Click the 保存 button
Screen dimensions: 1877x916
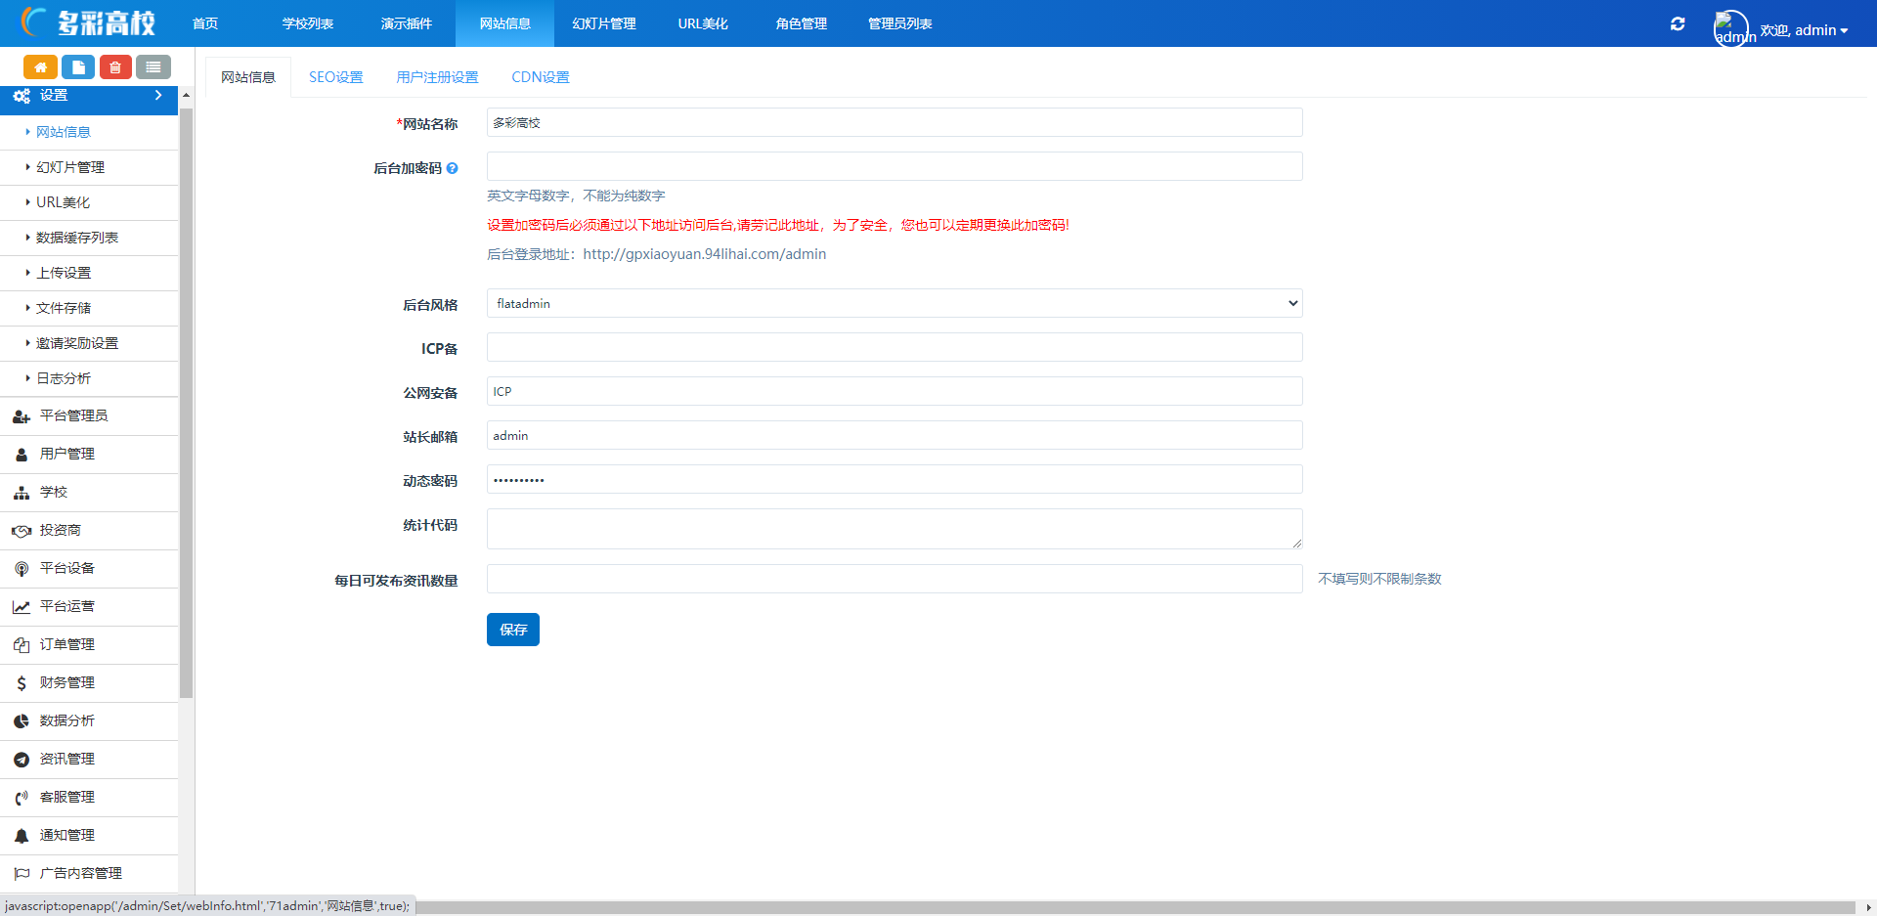(x=513, y=630)
